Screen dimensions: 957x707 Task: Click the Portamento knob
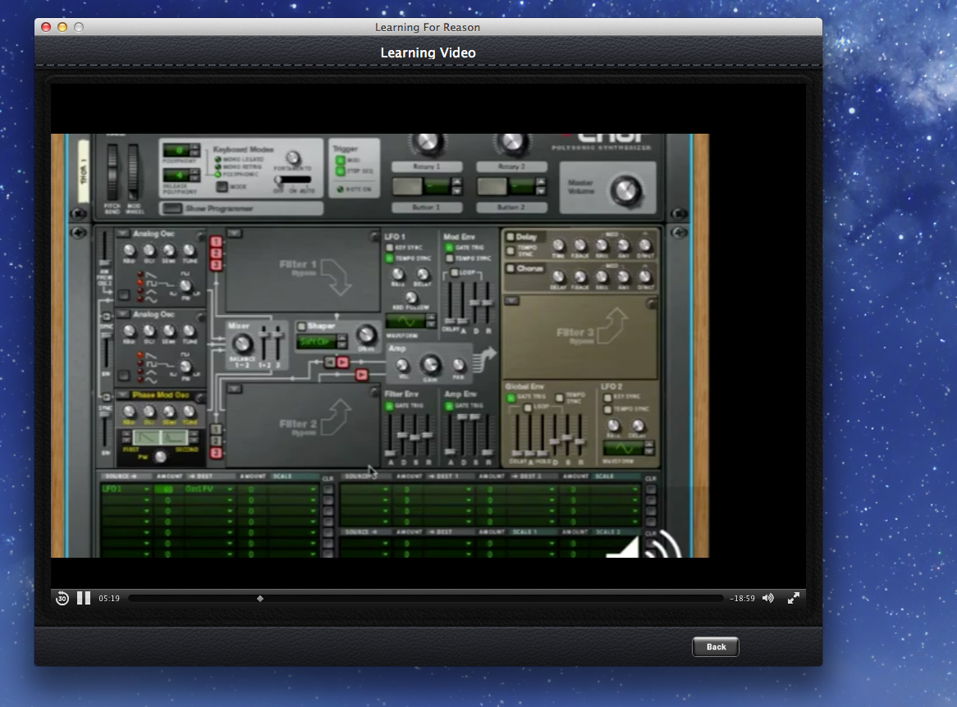pos(294,158)
